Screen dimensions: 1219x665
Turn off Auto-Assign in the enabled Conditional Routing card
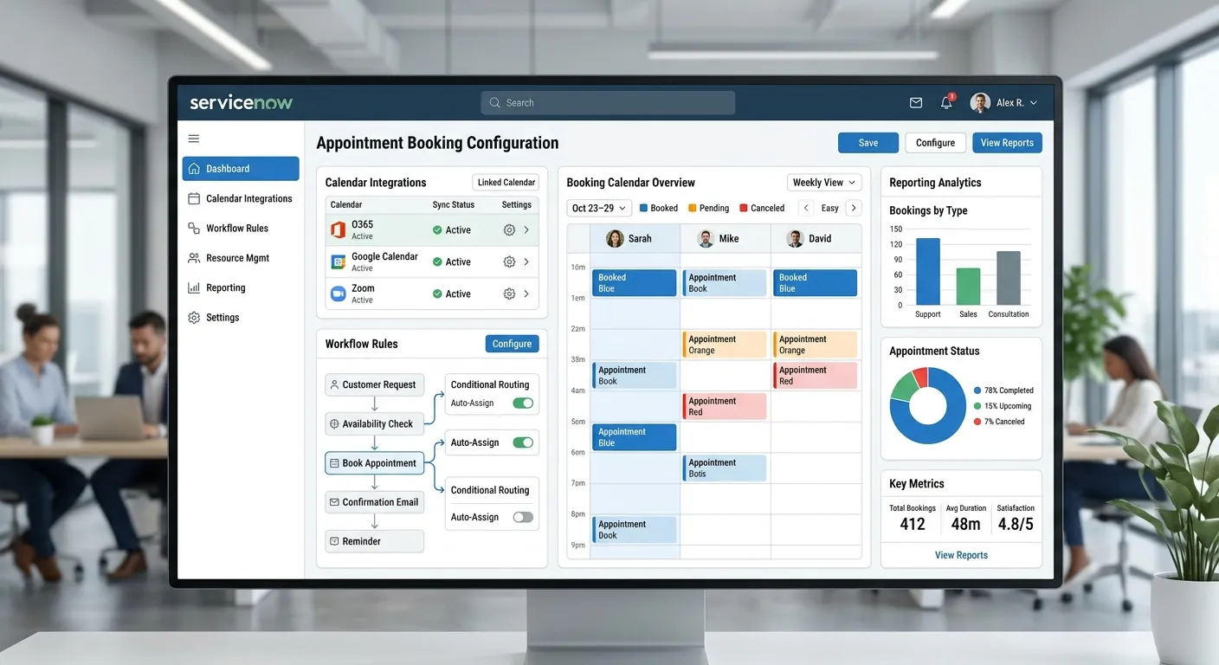click(523, 403)
